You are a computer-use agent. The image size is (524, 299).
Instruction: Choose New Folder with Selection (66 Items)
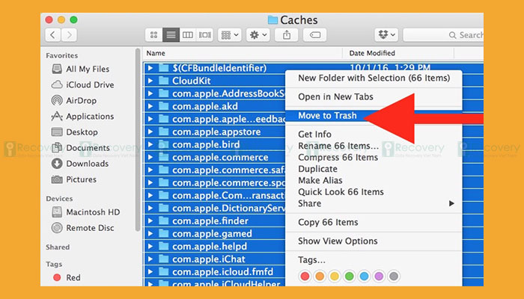pyautogui.click(x=374, y=78)
